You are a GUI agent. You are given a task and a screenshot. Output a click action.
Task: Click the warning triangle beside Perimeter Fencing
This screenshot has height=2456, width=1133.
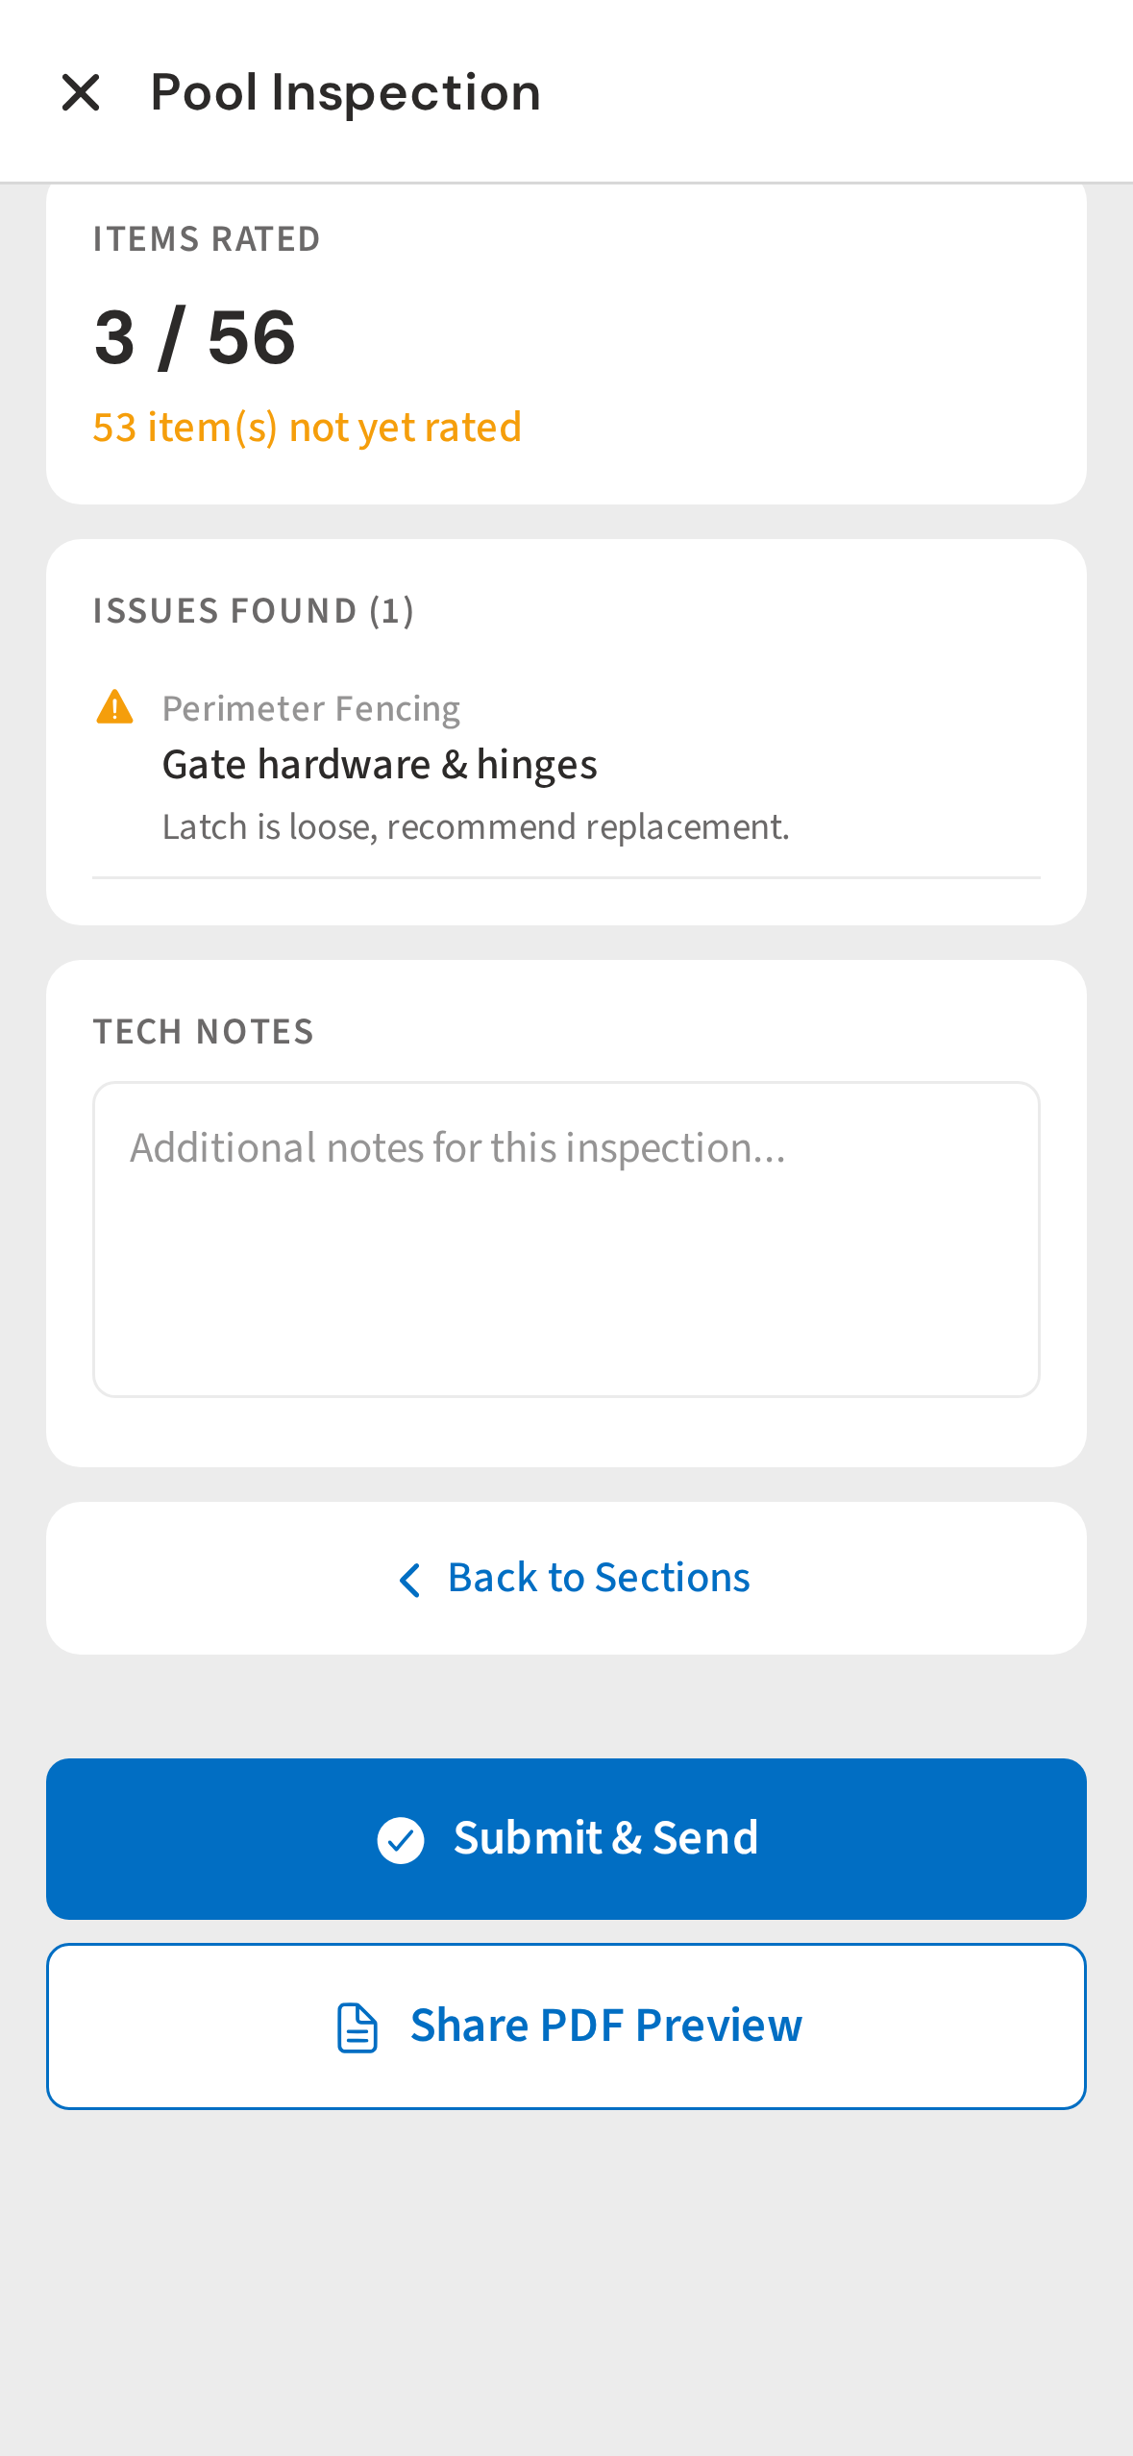[114, 708]
